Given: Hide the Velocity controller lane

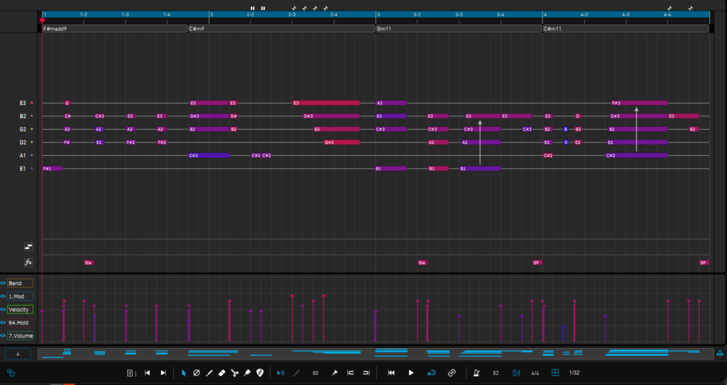Looking at the screenshot, I should click(3, 309).
